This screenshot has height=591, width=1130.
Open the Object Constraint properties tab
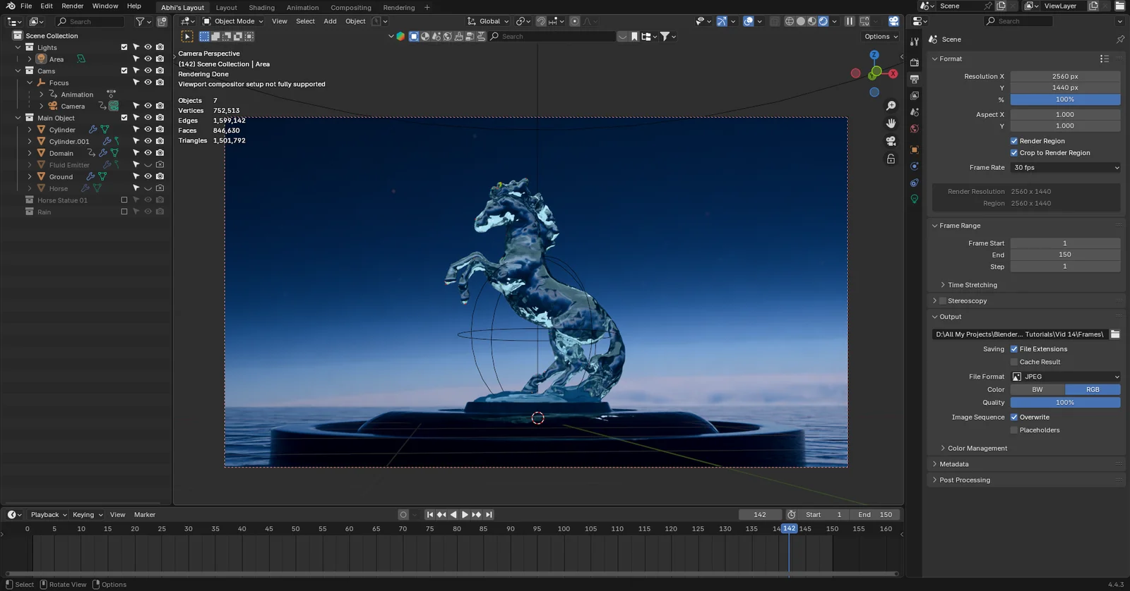tap(915, 183)
